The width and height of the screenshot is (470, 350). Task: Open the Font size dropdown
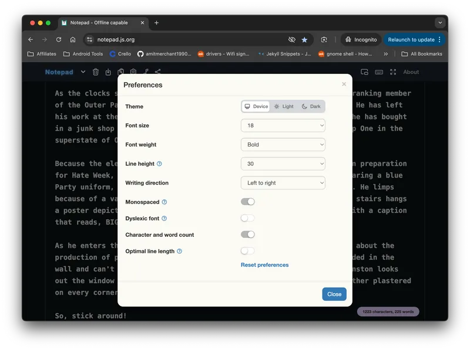click(283, 125)
